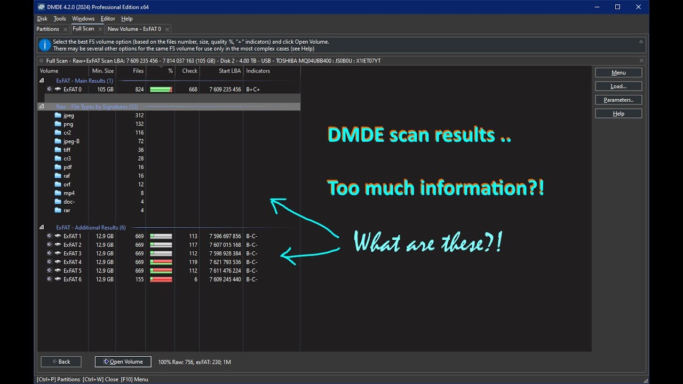Click the Help button in right panel
This screenshot has height=384, width=683.
pyautogui.click(x=618, y=114)
